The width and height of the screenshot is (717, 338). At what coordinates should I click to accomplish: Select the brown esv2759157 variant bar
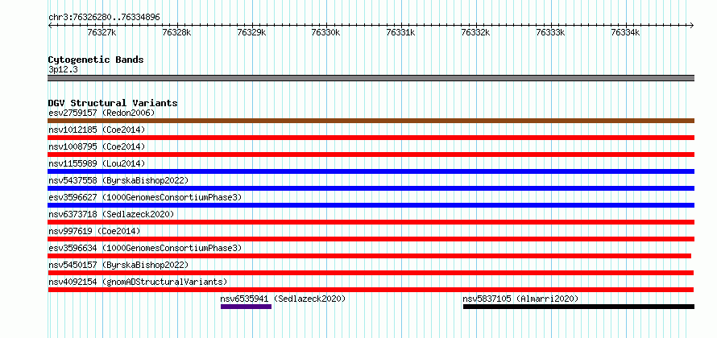click(371, 121)
